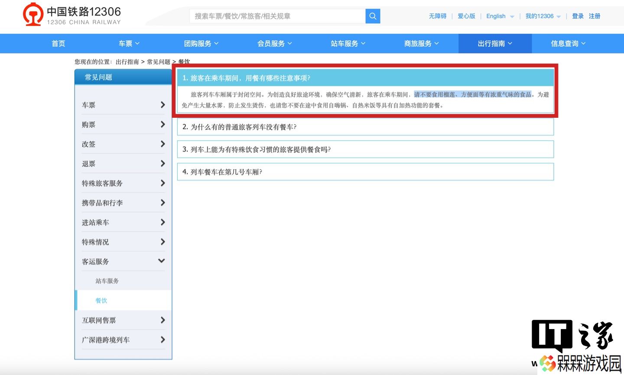The image size is (624, 375).
Task: Open the 信息查询 navigation menu
Action: tap(568, 44)
